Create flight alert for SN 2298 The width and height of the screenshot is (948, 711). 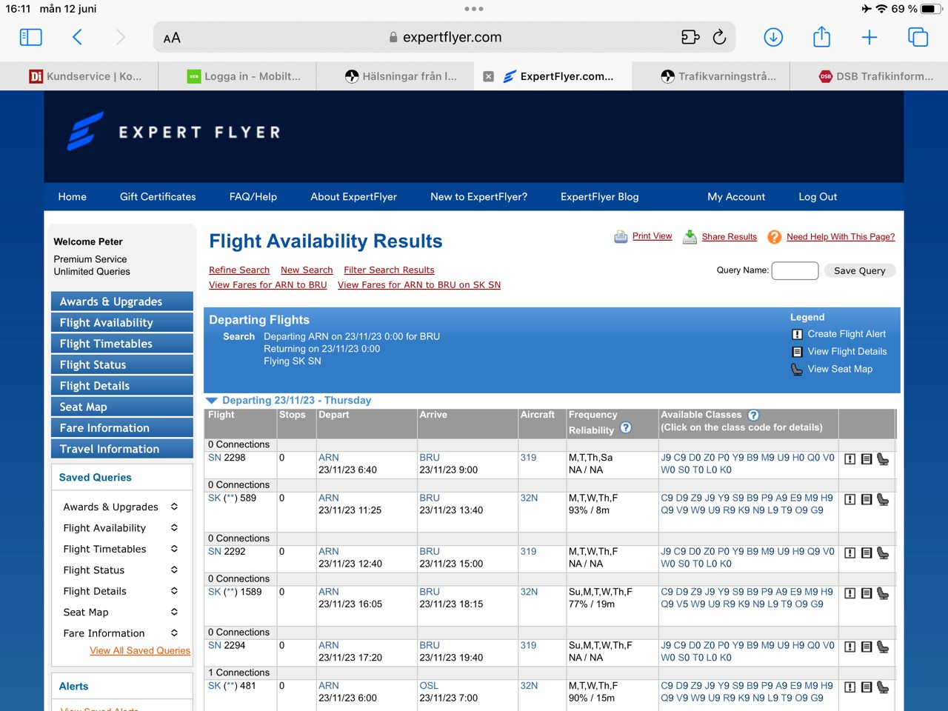(x=850, y=459)
